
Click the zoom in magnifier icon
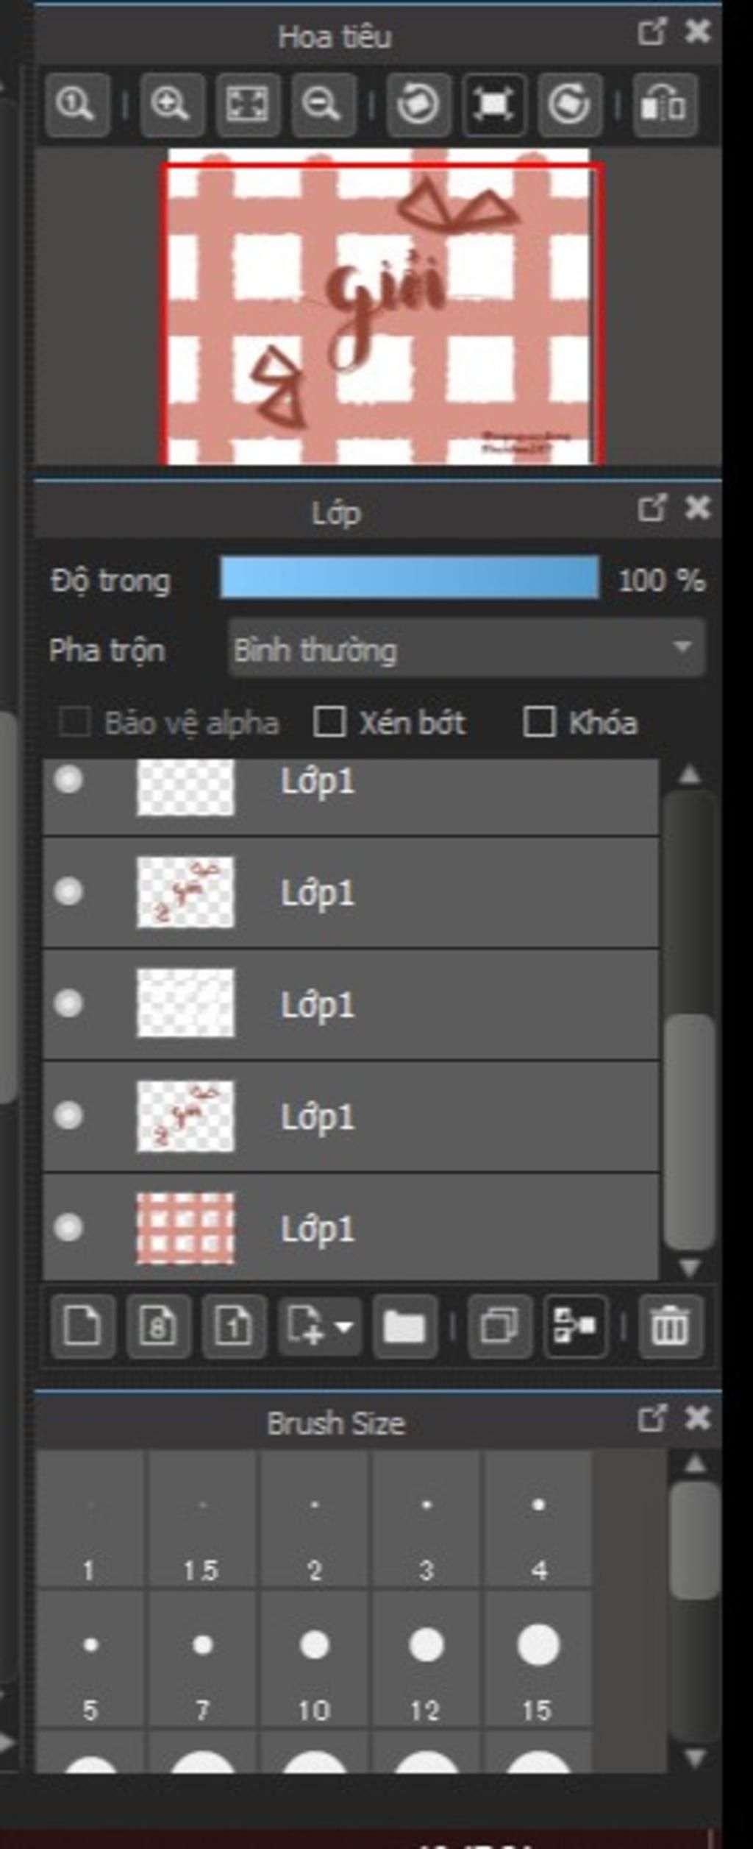click(x=171, y=104)
